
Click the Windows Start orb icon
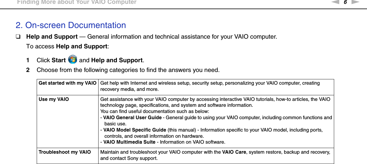coord(72,60)
